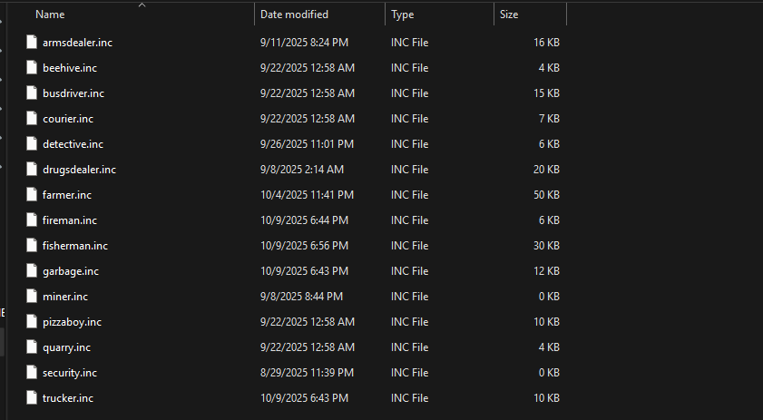
Task: Click the 20 KB size value
Action: (x=546, y=170)
